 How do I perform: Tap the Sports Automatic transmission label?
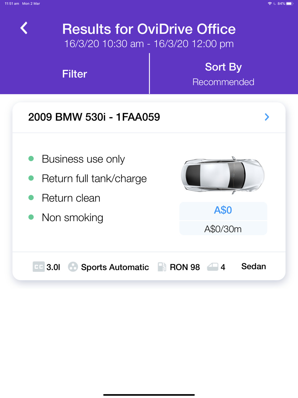tap(115, 267)
